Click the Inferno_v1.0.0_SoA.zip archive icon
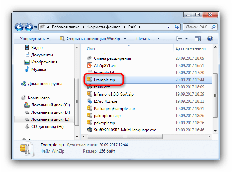This screenshot has height=172, width=232. [89, 94]
